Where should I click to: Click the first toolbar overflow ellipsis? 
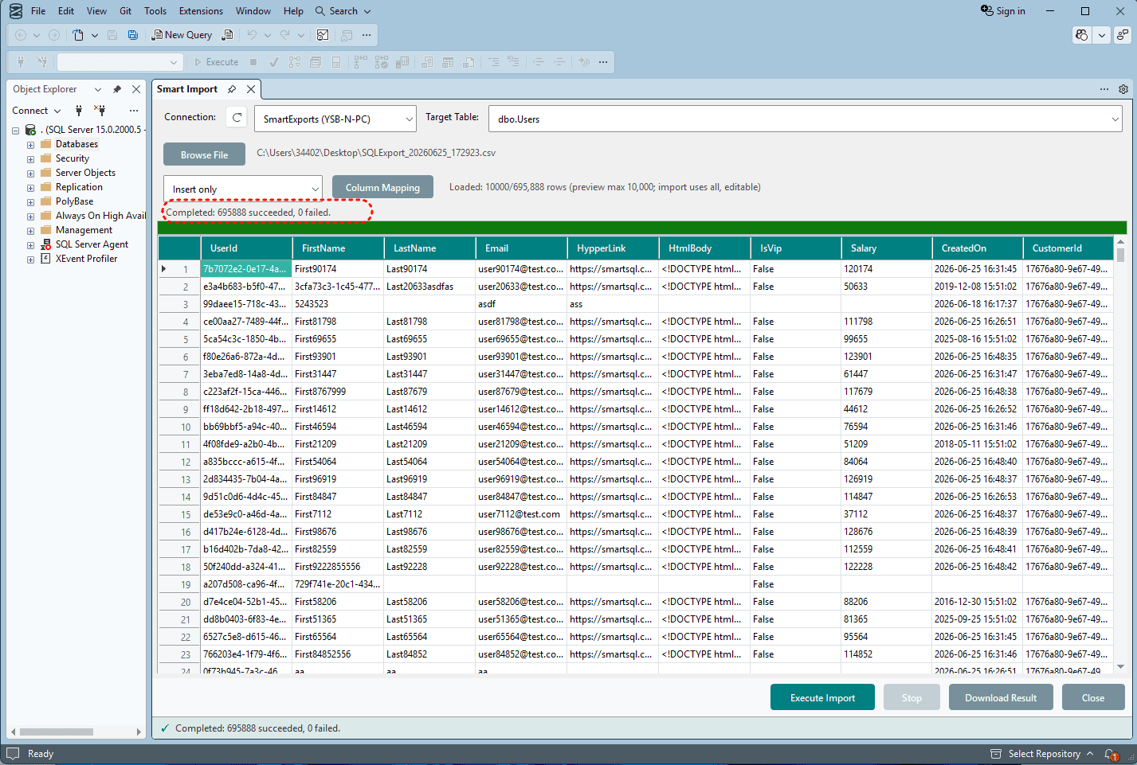point(367,35)
